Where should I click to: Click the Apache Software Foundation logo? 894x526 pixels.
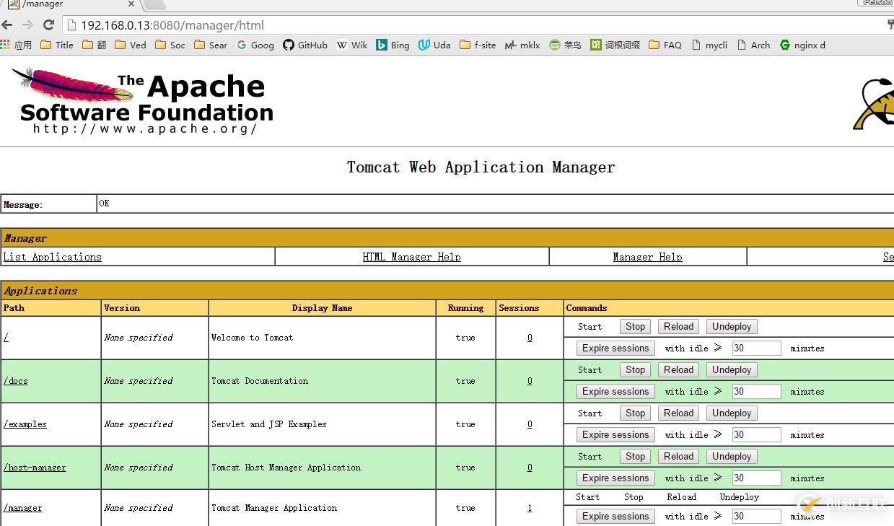143,100
